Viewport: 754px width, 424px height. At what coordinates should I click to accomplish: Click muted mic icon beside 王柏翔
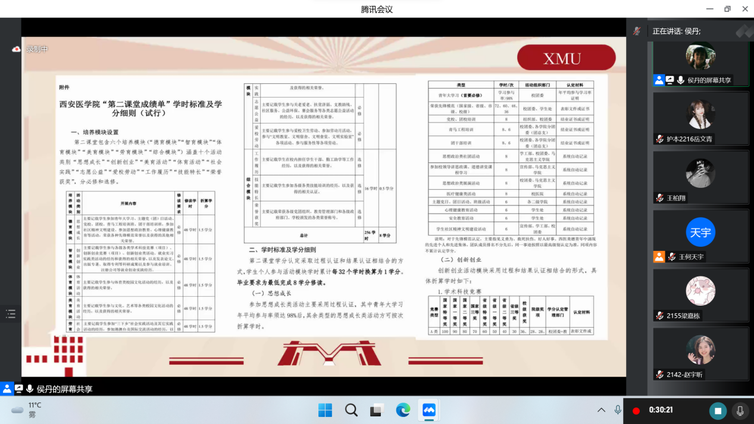[x=659, y=197]
